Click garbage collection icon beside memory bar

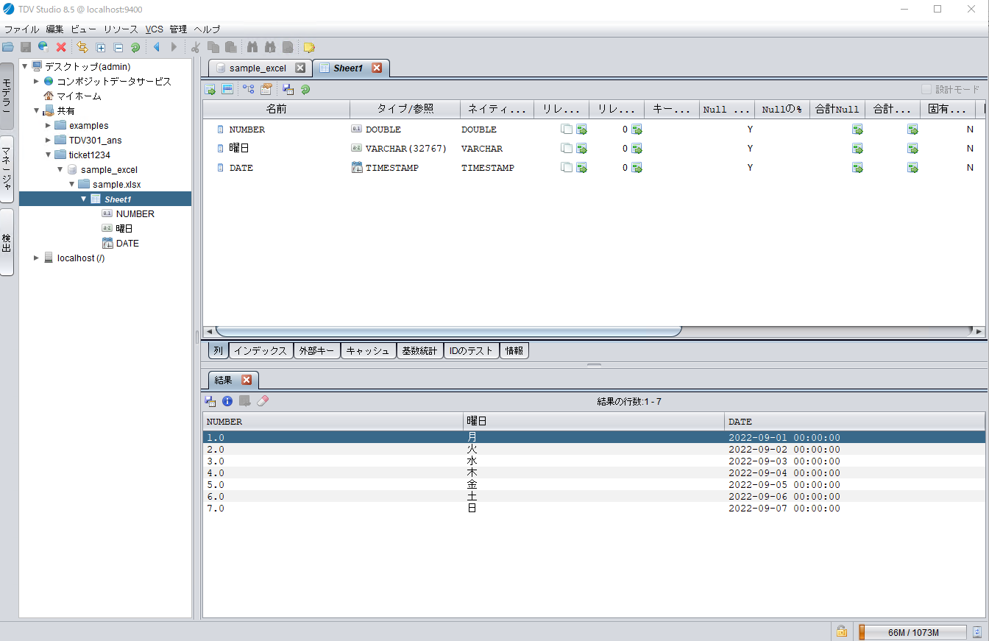[x=977, y=631]
